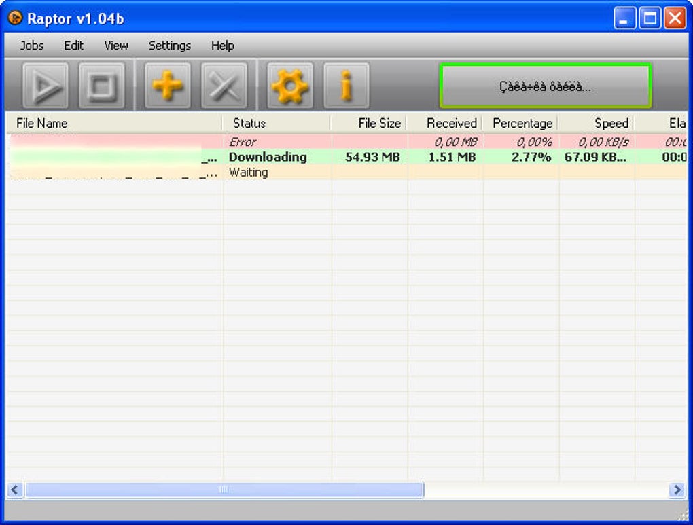Minimize the Raptor window
693x525 pixels.
[x=624, y=18]
